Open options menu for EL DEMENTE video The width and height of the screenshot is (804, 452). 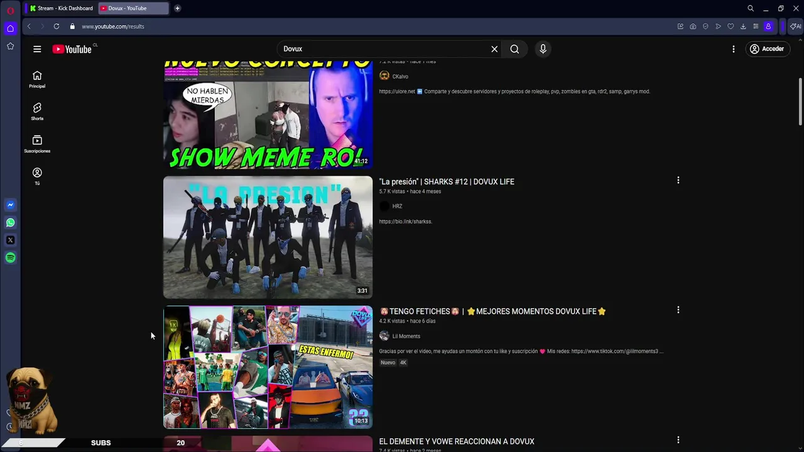point(678,440)
